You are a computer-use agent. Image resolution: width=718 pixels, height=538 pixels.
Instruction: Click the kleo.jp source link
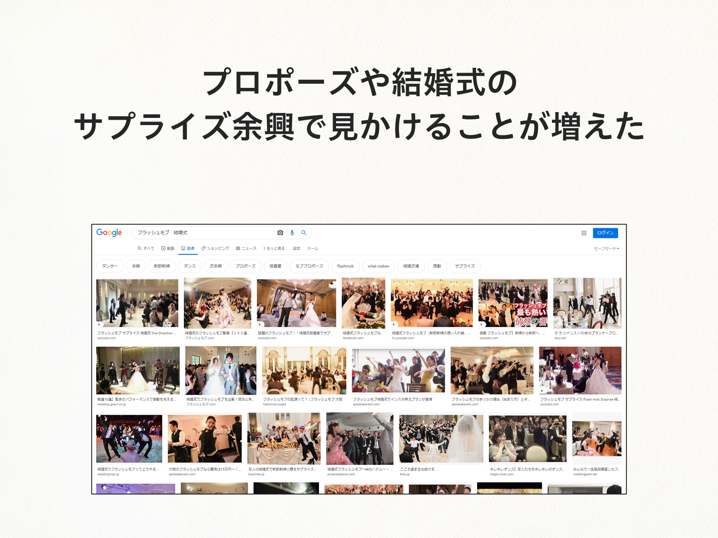click(405, 474)
